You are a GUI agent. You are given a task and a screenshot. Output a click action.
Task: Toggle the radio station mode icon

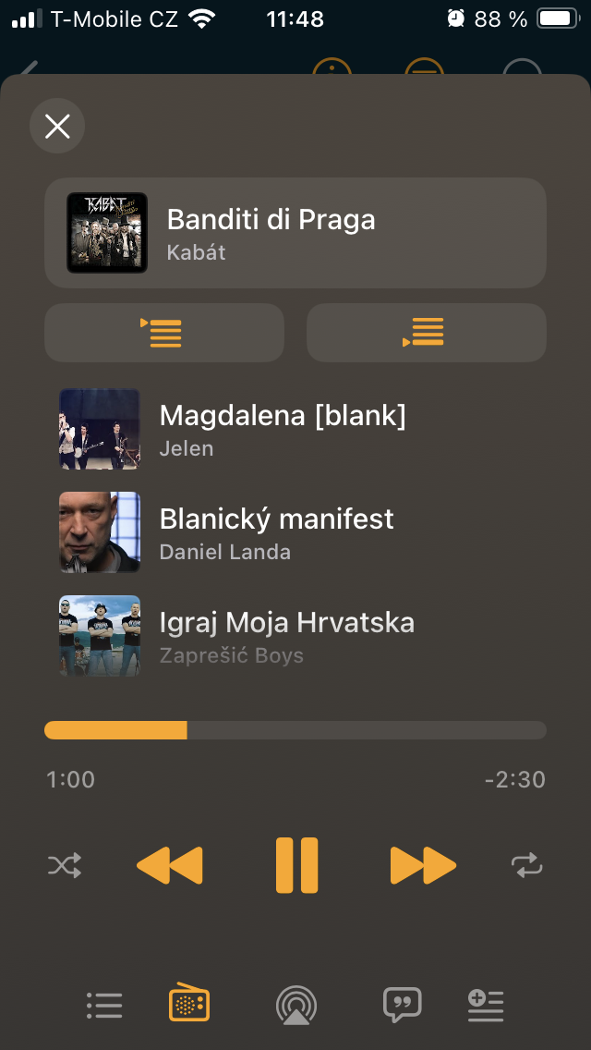click(x=189, y=1004)
